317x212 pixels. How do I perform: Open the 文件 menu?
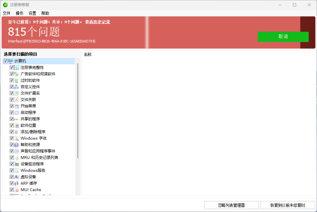tap(6, 14)
